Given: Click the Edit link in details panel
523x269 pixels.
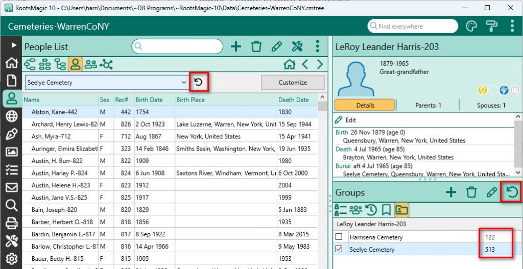Looking at the screenshot, I should [346, 120].
